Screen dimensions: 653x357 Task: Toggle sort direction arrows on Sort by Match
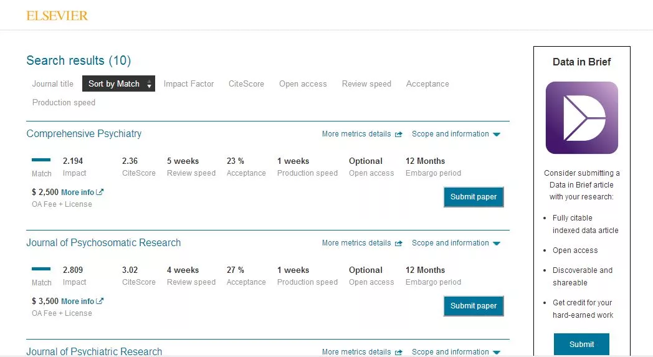pyautogui.click(x=149, y=84)
